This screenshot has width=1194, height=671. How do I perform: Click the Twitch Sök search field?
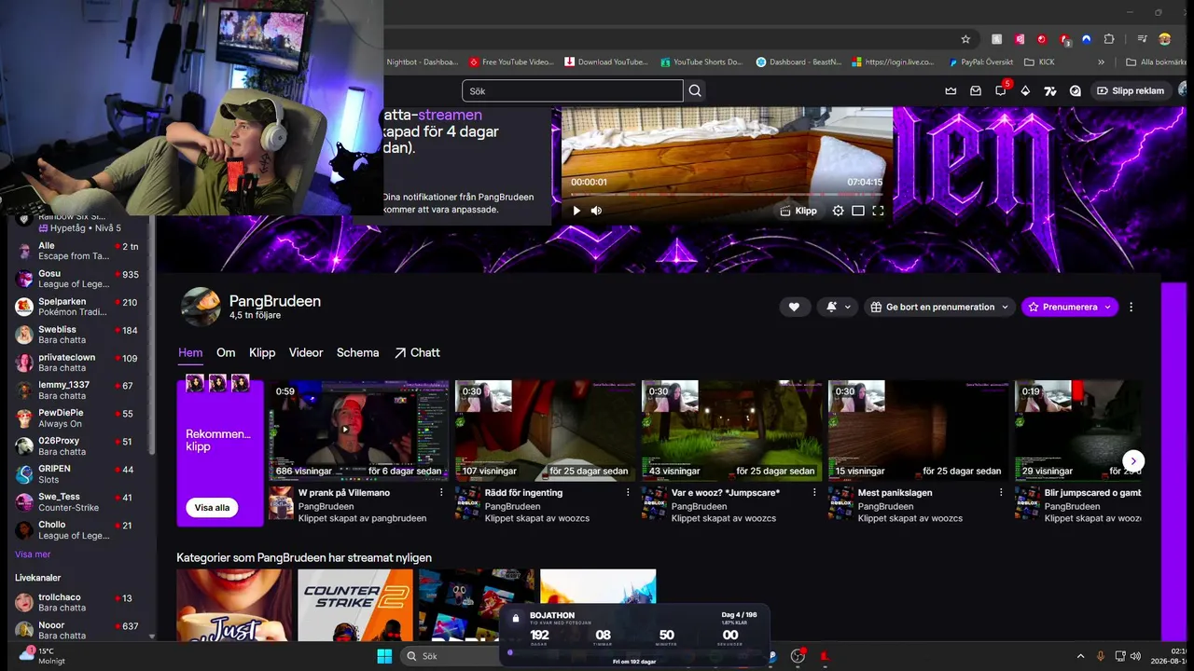[573, 91]
